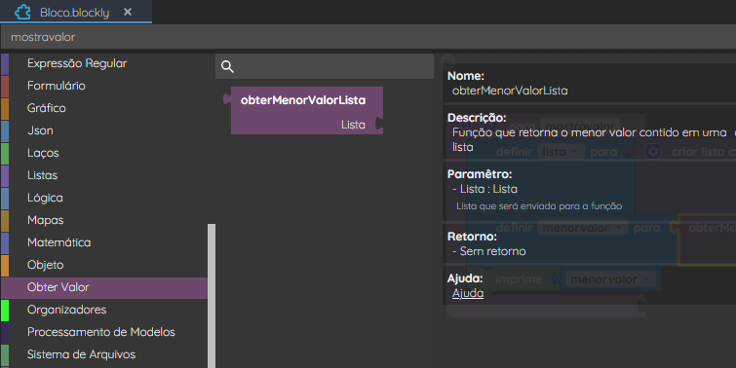Focus the block search input field

325,66
